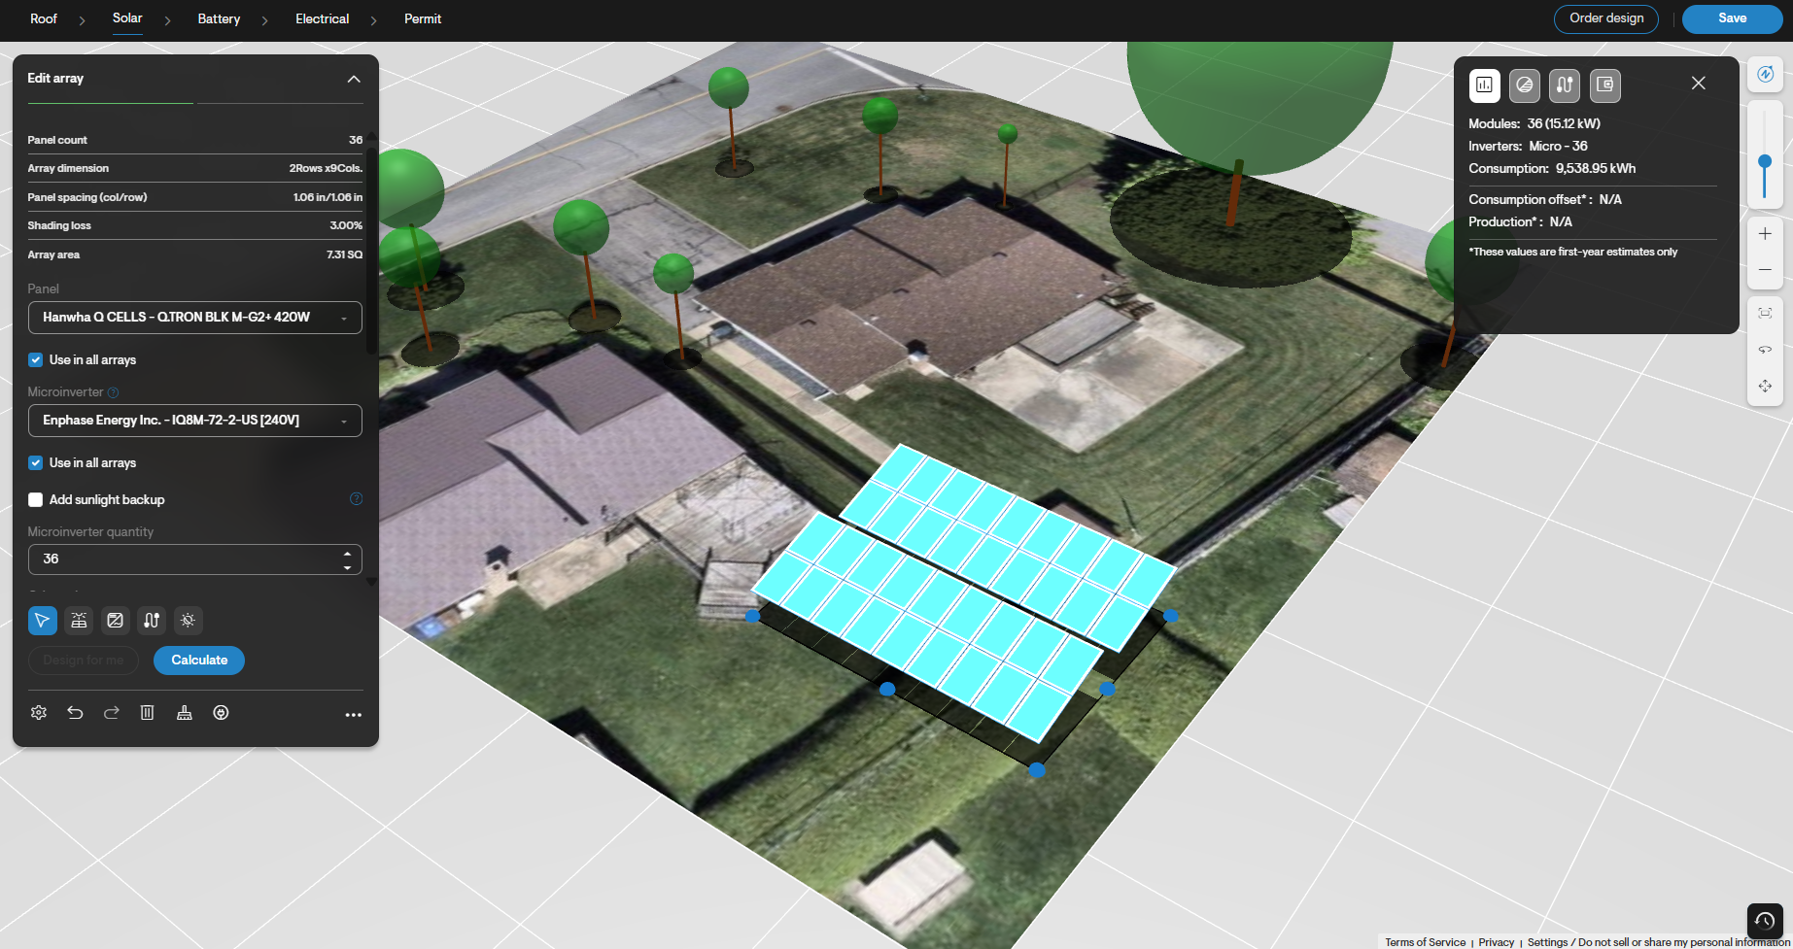
Task: Open the Enphase microinverter dropdown
Action: pos(195,421)
